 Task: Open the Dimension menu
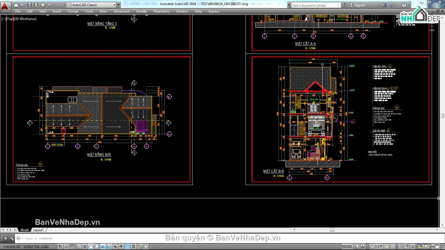pyautogui.click(x=121, y=11)
